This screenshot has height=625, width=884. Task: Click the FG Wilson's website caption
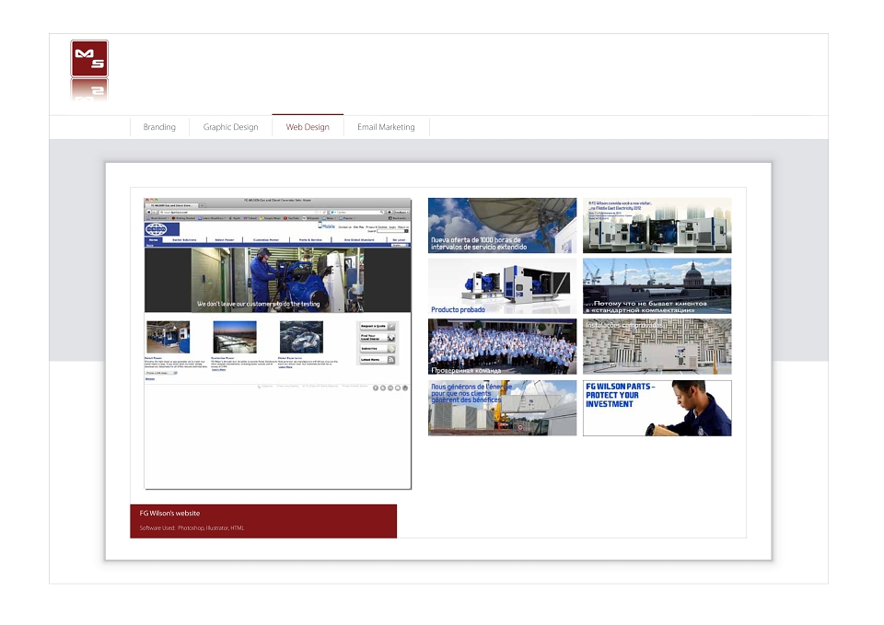169,514
